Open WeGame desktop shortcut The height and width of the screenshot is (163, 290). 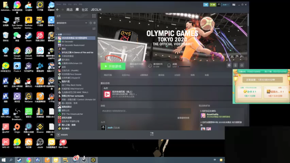[29, 97]
